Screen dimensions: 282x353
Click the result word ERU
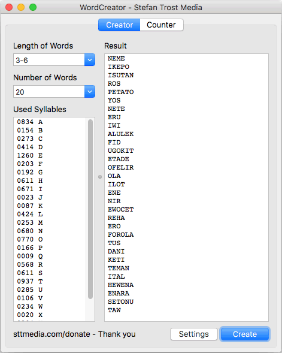click(x=114, y=117)
